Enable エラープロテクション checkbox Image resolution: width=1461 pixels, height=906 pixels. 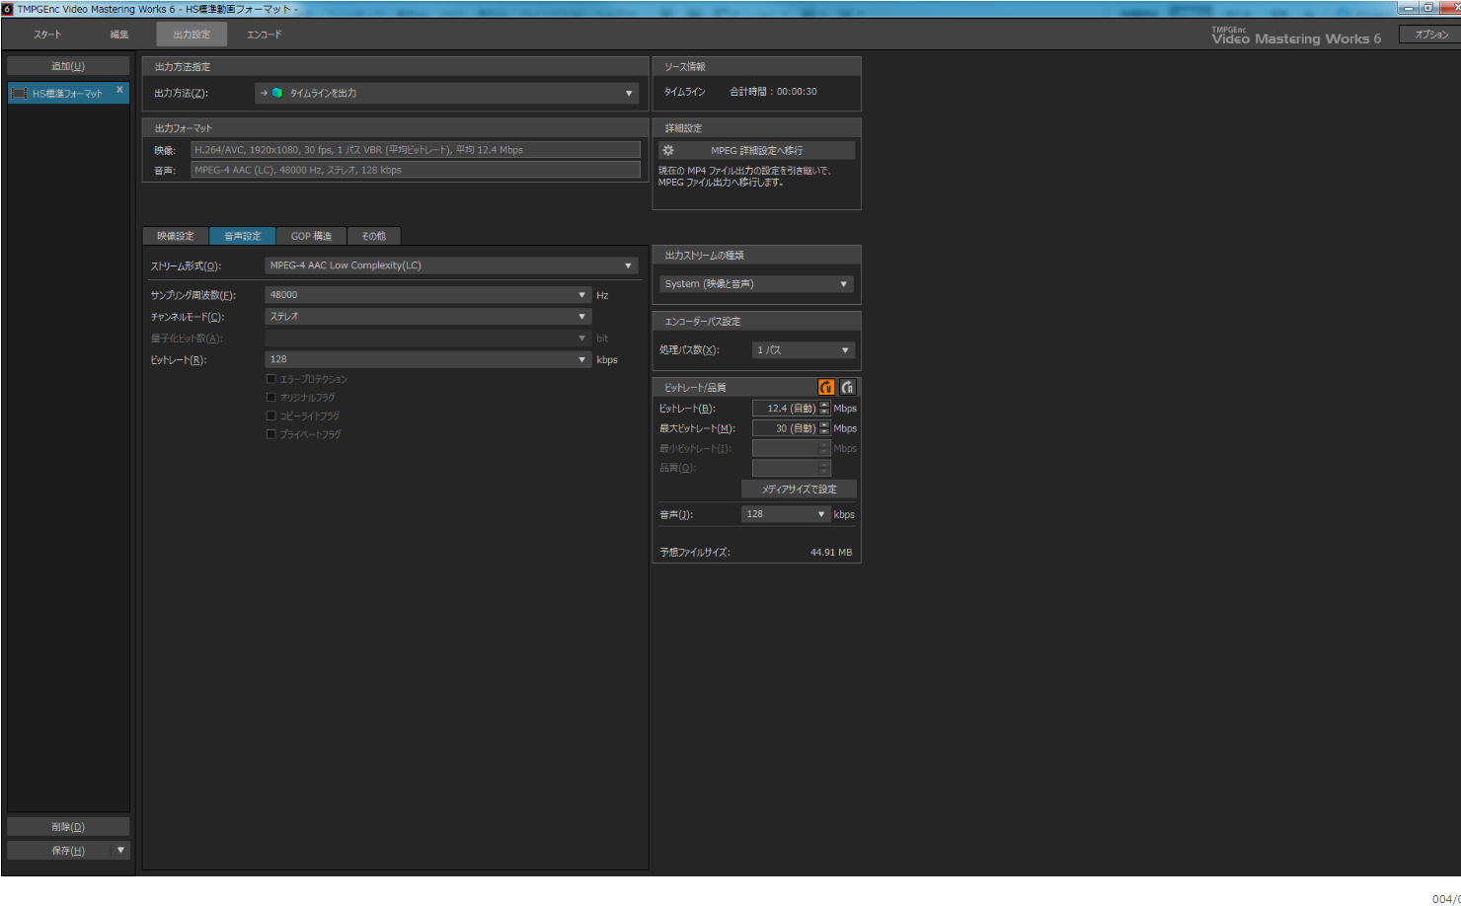[x=271, y=379]
